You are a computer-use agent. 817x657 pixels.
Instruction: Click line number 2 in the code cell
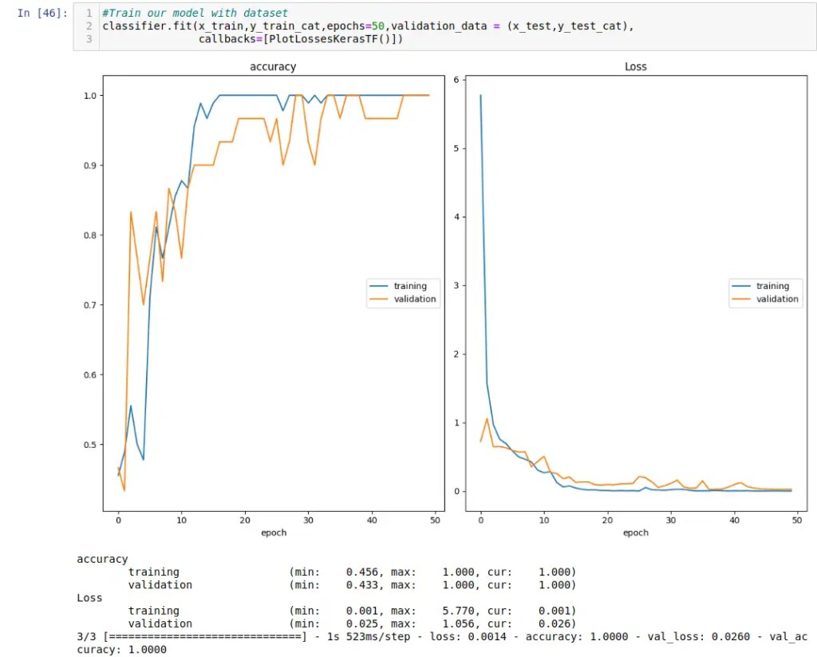[x=89, y=26]
